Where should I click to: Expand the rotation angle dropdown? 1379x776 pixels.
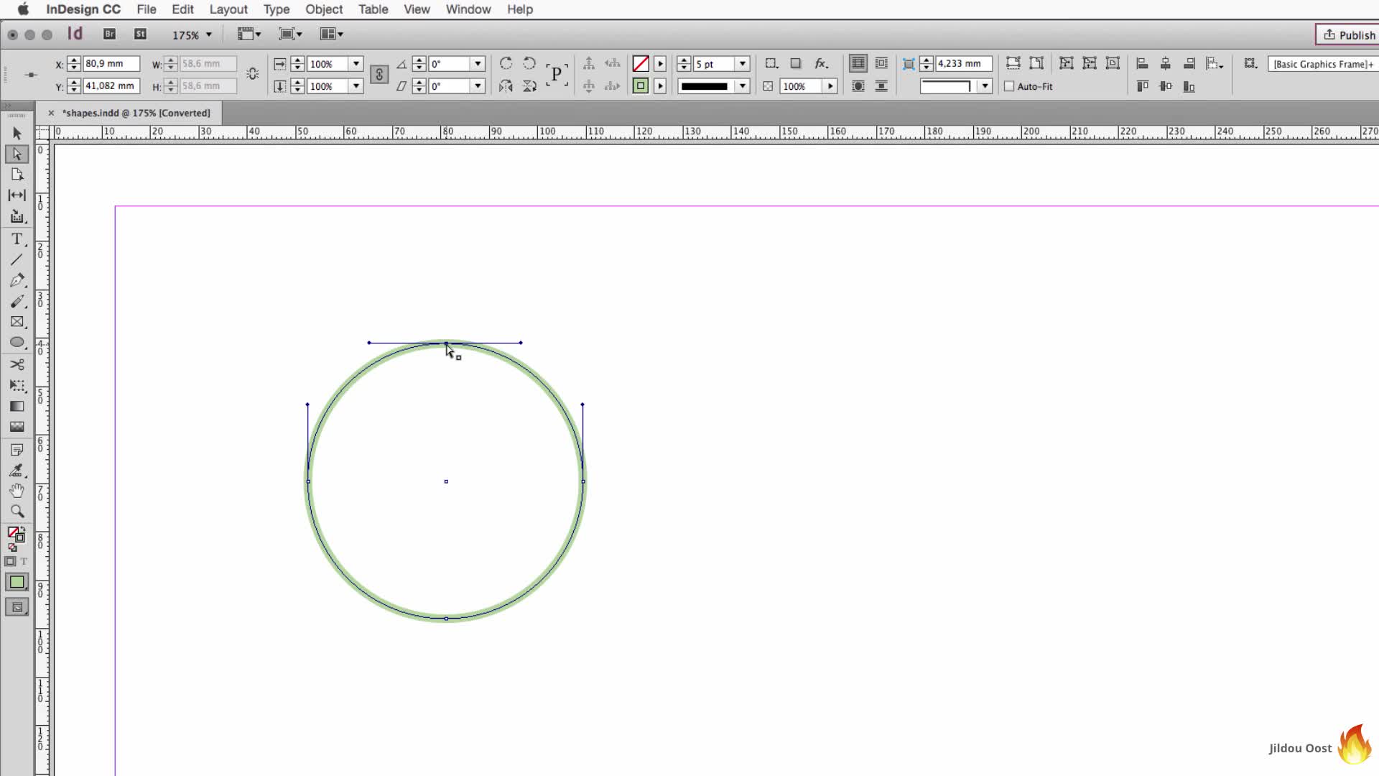(478, 63)
